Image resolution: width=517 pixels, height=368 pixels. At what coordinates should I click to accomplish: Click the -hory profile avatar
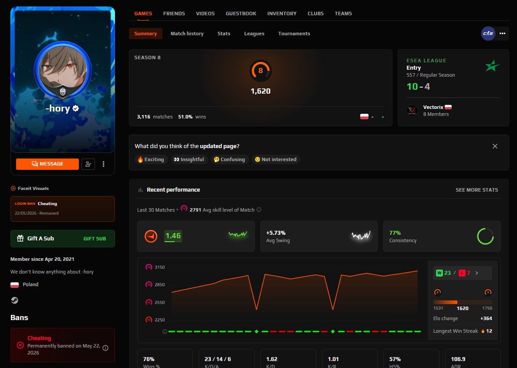click(63, 70)
